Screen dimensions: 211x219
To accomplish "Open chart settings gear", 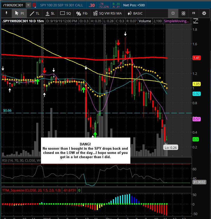I will pos(204,13).
